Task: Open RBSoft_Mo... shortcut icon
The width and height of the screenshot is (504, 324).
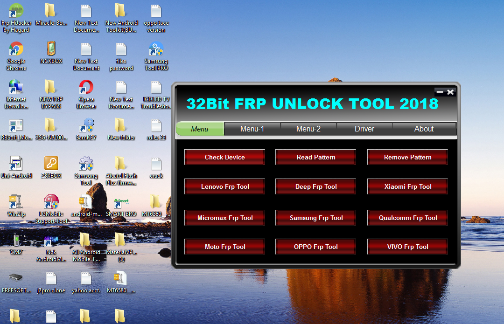Action: pos(16,129)
